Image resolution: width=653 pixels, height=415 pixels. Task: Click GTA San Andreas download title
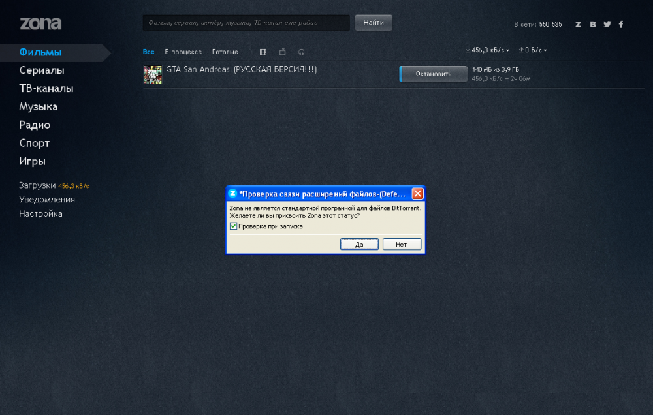pyautogui.click(x=242, y=70)
